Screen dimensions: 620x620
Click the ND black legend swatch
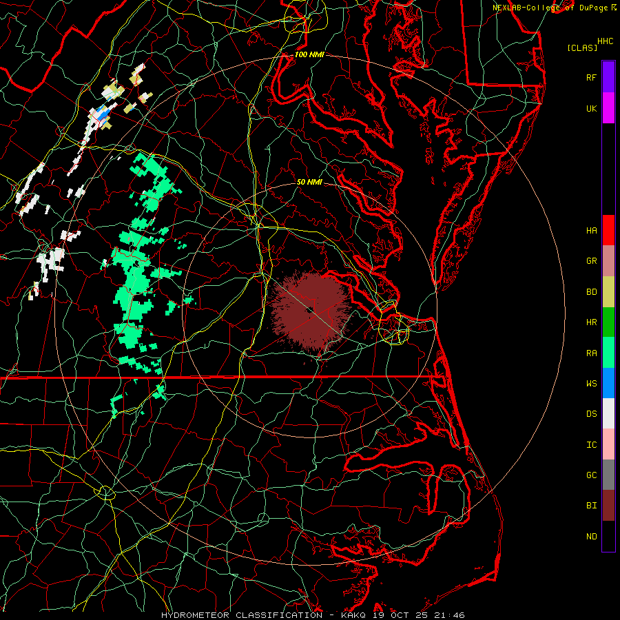tap(608, 536)
